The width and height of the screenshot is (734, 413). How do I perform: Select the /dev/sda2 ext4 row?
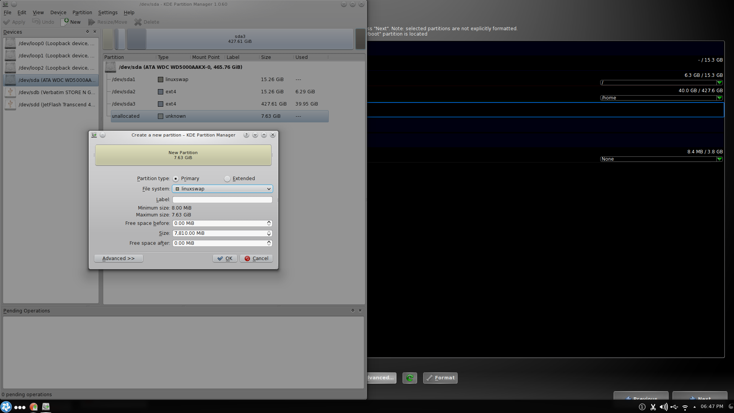pos(220,92)
